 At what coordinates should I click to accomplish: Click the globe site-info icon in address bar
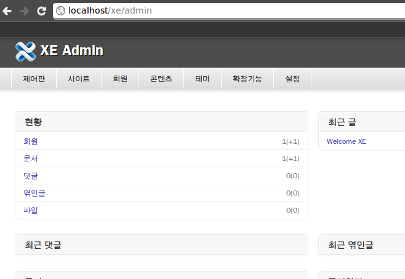[x=61, y=11]
